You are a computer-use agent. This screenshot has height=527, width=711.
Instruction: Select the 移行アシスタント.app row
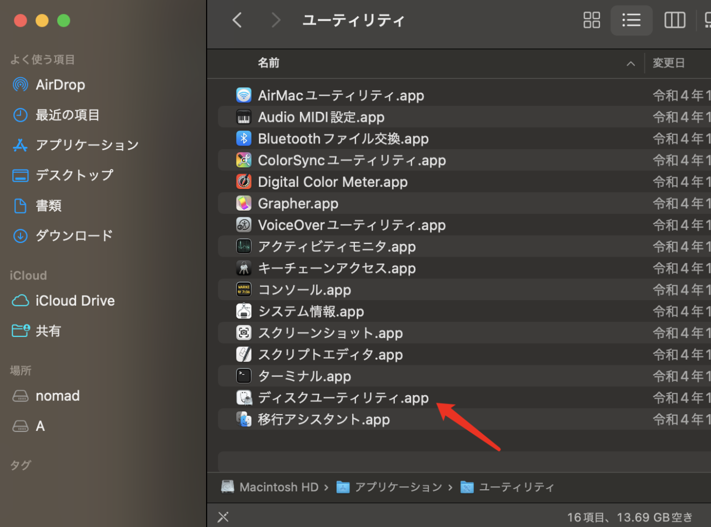point(323,419)
